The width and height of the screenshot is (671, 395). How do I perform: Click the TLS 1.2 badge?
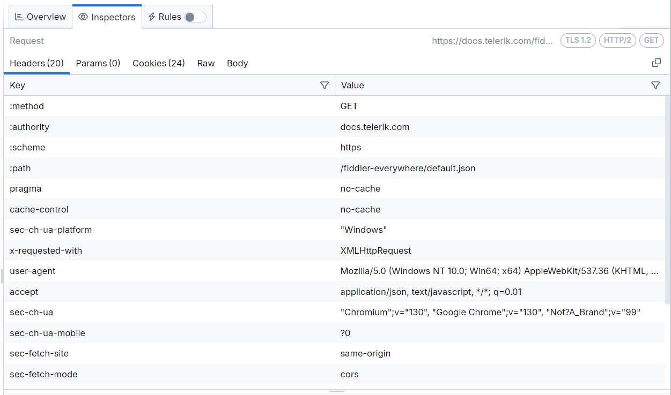pos(578,40)
